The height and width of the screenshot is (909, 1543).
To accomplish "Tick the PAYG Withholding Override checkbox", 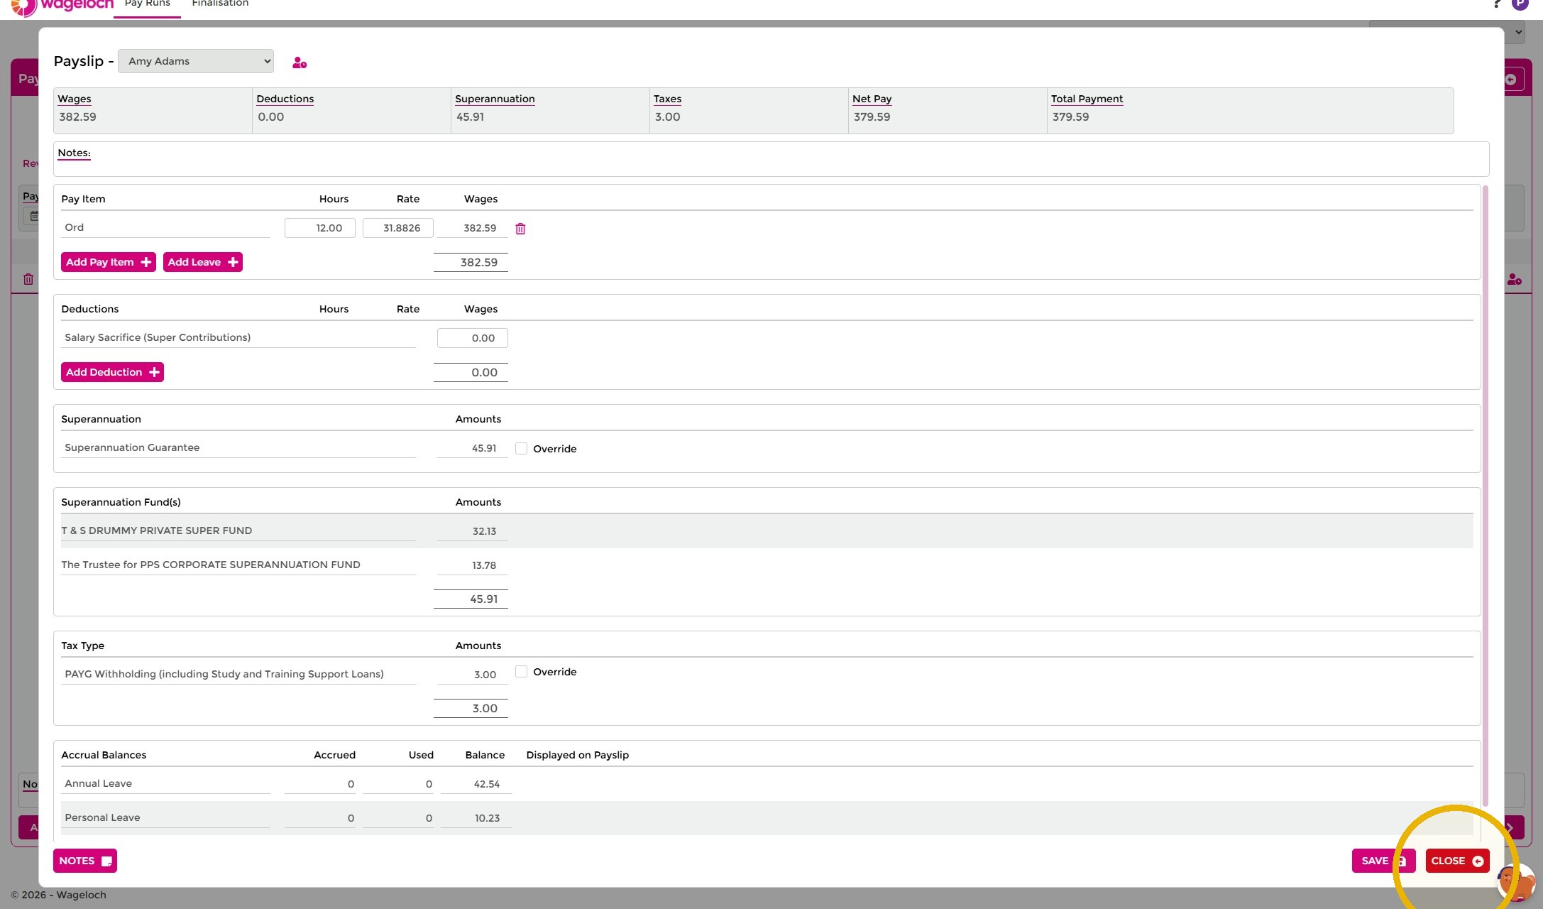I will pos(521,671).
